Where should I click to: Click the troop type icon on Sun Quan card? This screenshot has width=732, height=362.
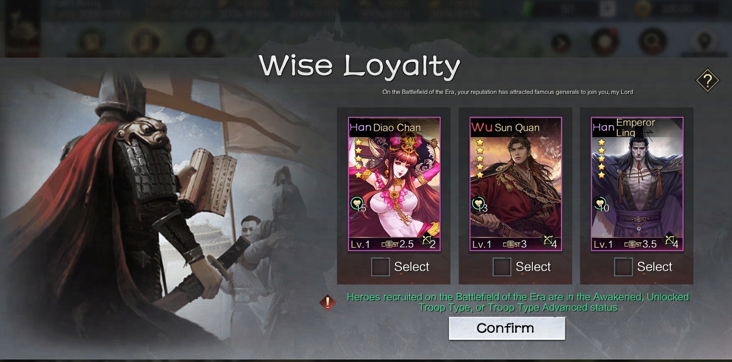tap(548, 240)
